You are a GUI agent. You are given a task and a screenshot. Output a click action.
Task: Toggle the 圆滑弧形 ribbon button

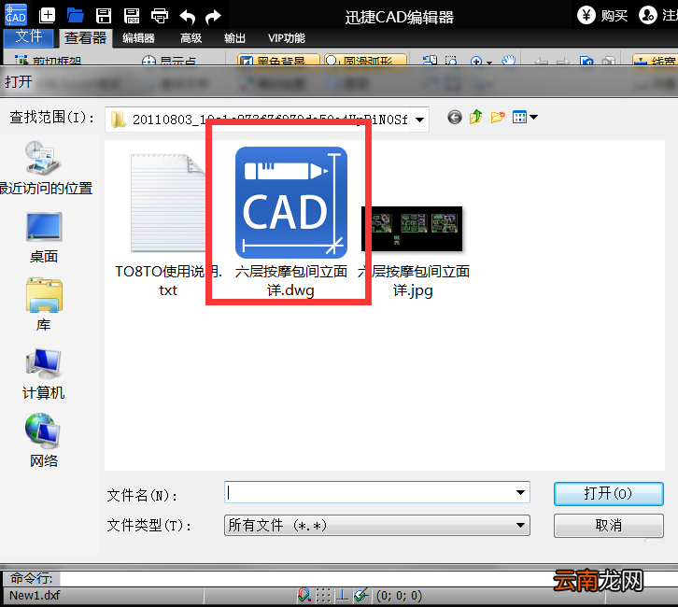click(x=365, y=60)
